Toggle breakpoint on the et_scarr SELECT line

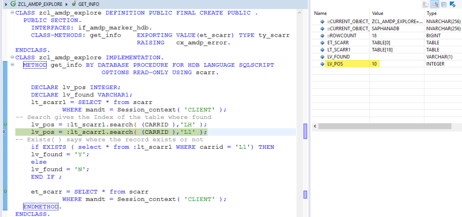[5, 192]
